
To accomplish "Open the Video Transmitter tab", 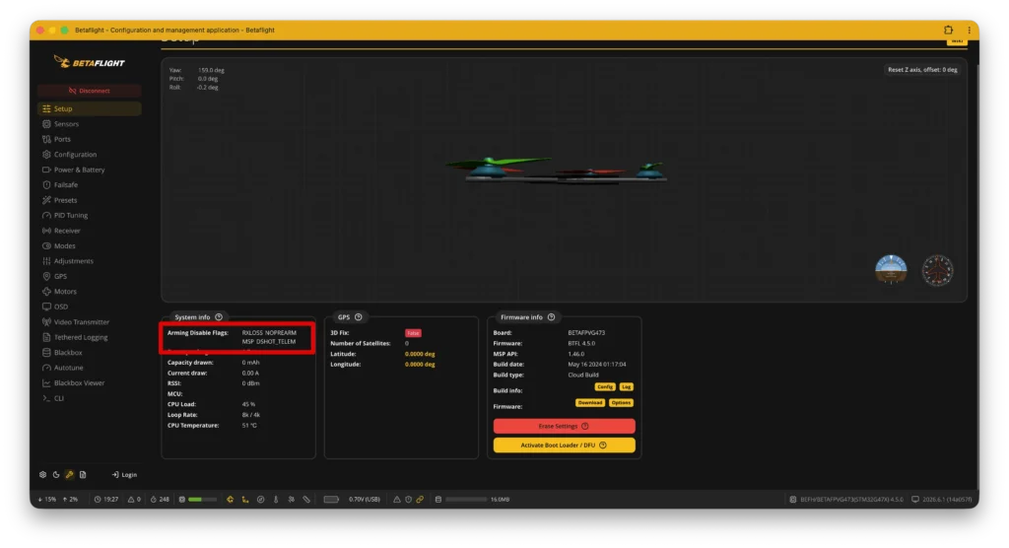I will coord(90,322).
